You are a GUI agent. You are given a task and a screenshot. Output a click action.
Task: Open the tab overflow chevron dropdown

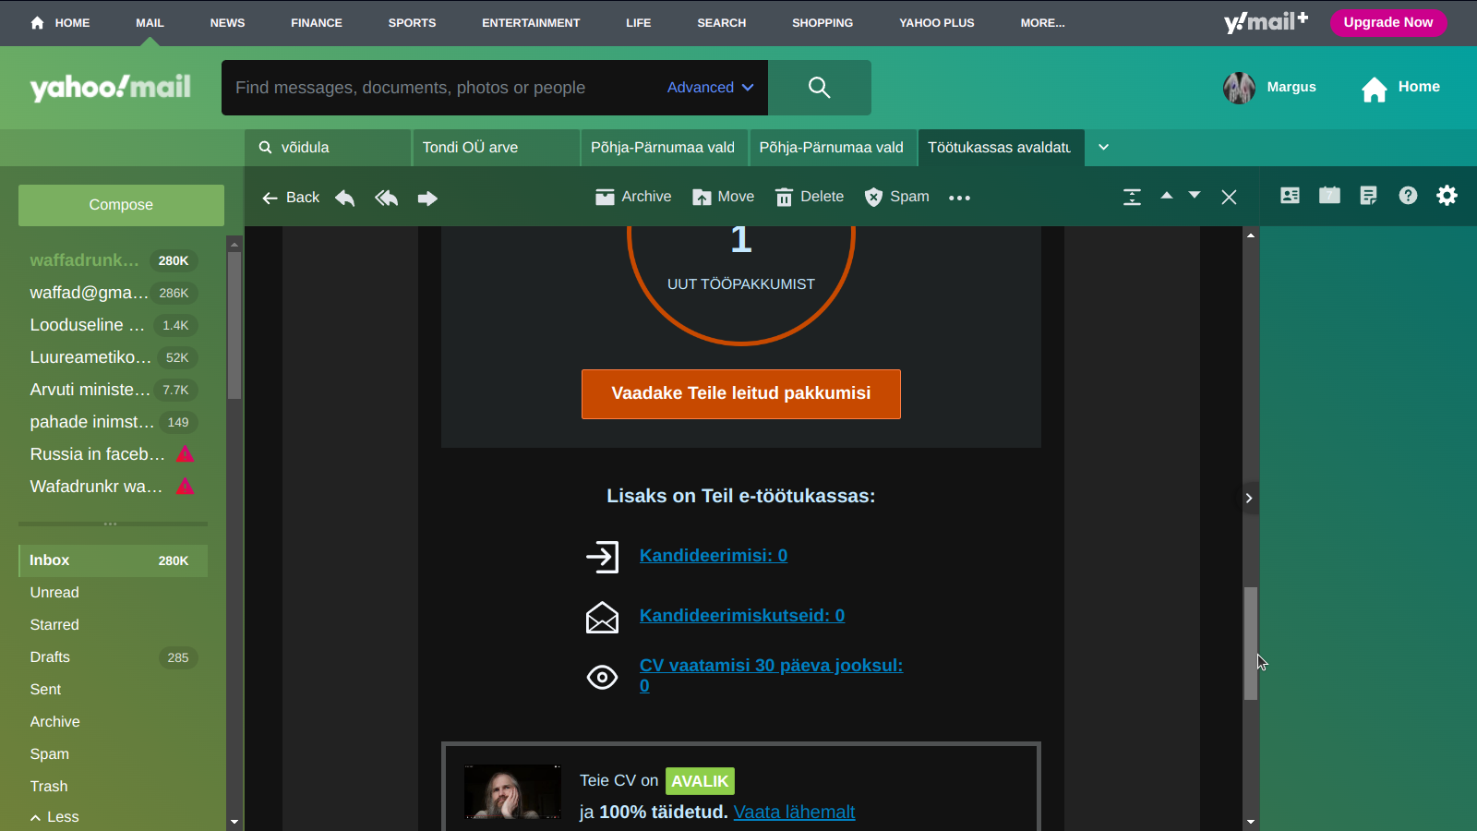[1103, 147]
